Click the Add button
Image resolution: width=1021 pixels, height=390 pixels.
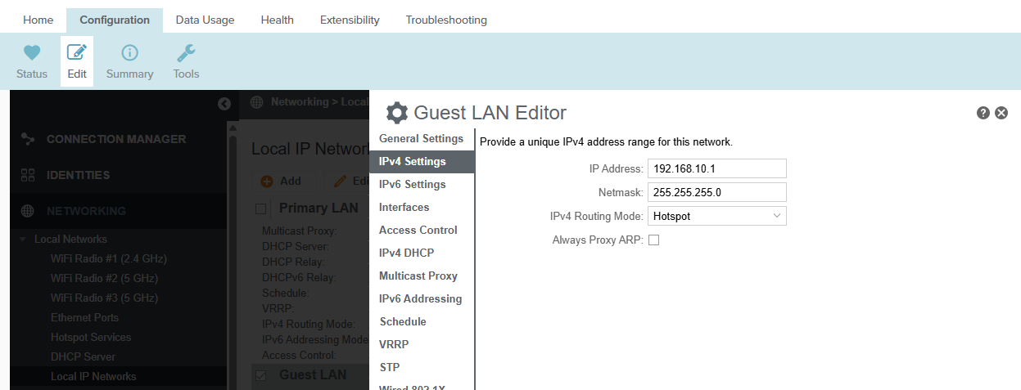(281, 182)
